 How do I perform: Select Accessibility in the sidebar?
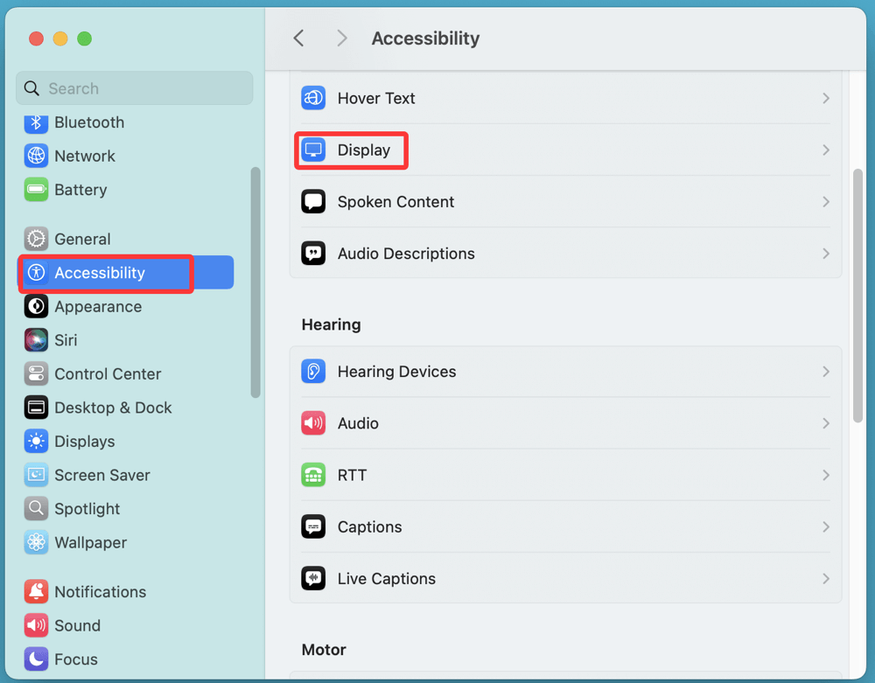(105, 273)
